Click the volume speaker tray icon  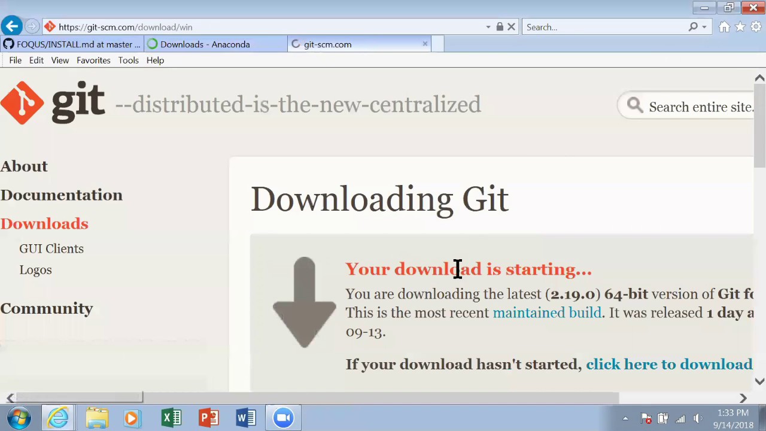[697, 418]
